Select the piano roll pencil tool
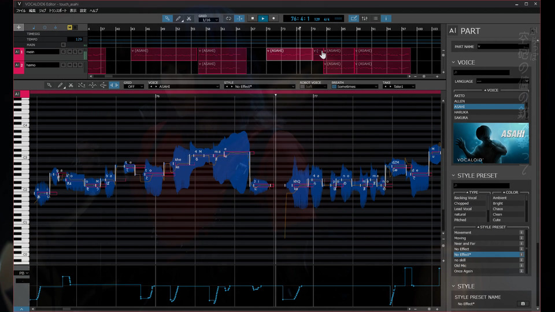Screen dimensions: 555x312 [x=60, y=86]
